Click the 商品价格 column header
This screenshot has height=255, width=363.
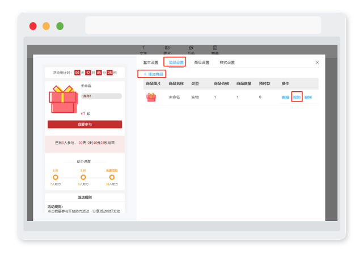click(221, 83)
